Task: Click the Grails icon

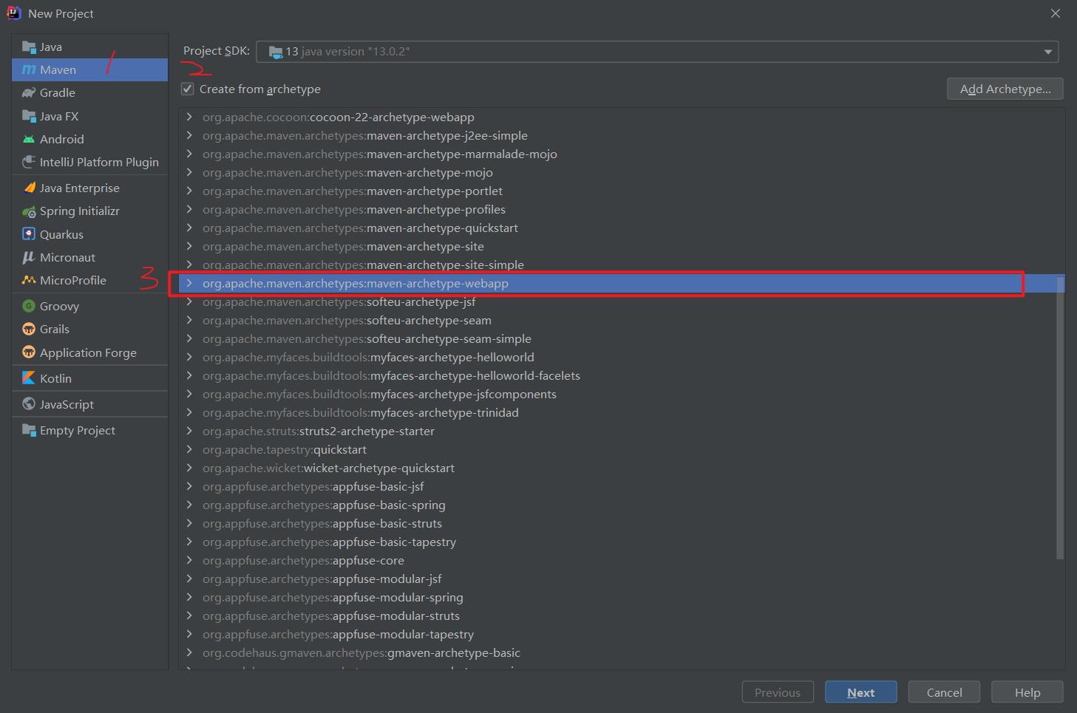Action: (29, 329)
